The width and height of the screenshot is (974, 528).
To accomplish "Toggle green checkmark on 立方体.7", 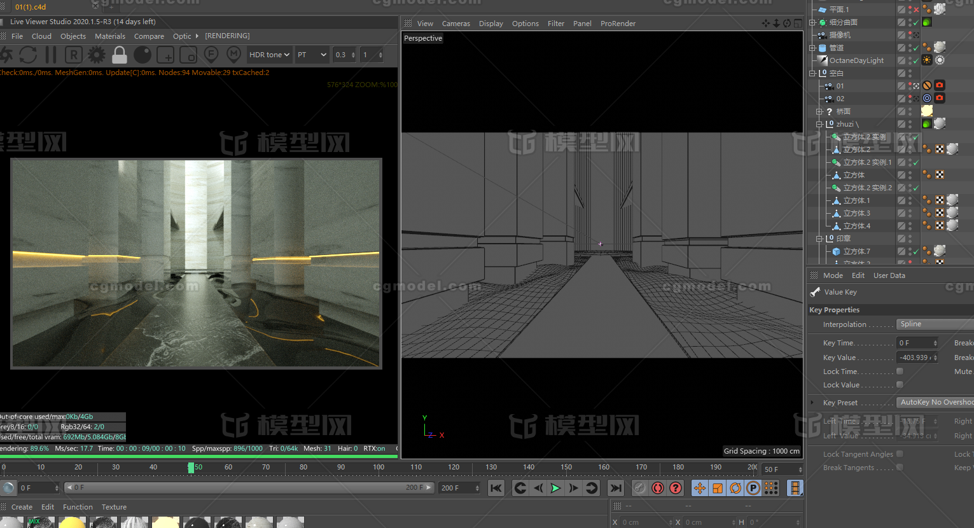I will (916, 251).
